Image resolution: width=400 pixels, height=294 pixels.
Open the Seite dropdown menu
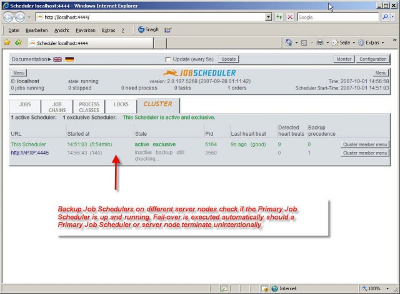point(345,43)
